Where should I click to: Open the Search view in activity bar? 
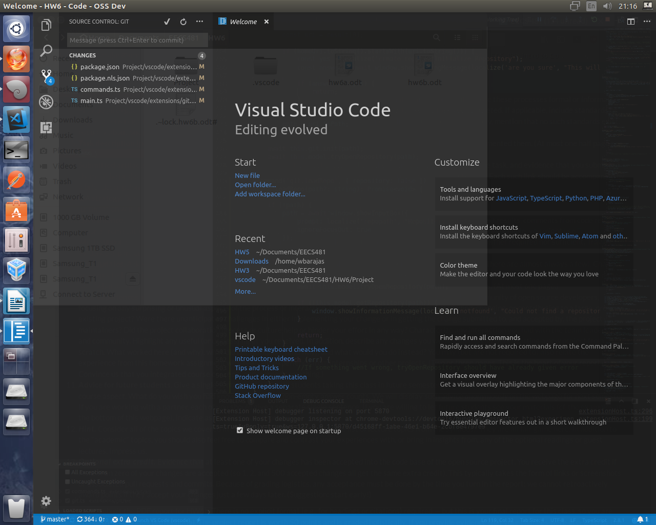(46, 50)
